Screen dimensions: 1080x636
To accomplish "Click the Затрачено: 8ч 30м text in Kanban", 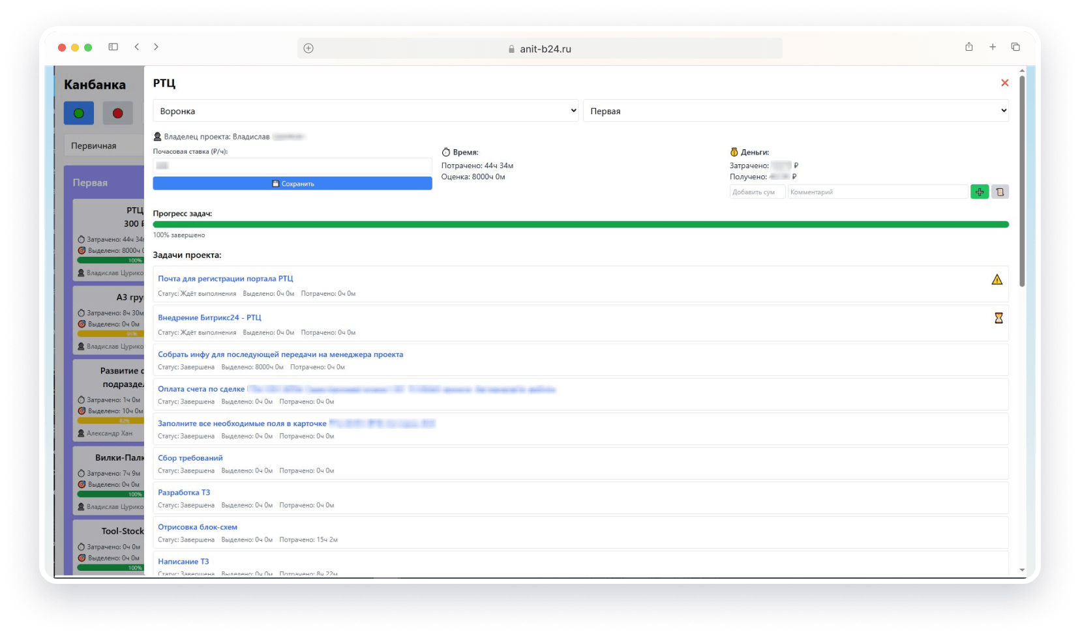I will click(115, 313).
